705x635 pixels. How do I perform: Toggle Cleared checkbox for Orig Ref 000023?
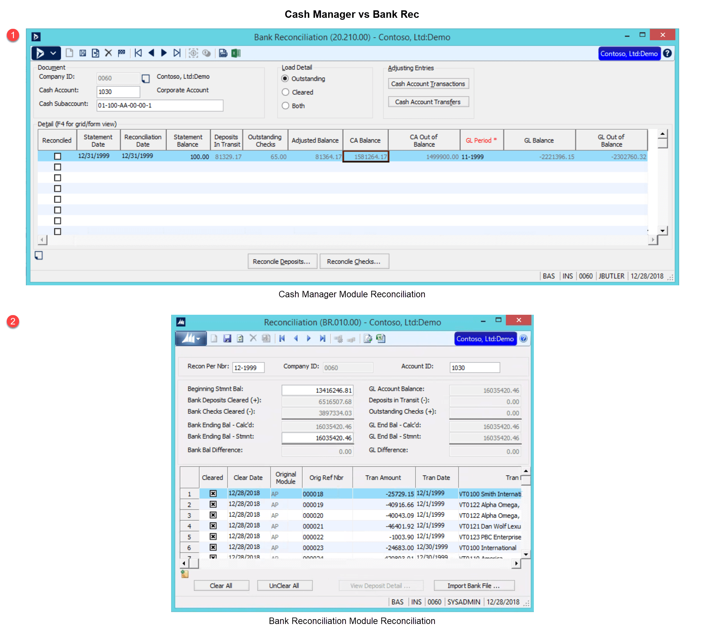tap(213, 547)
